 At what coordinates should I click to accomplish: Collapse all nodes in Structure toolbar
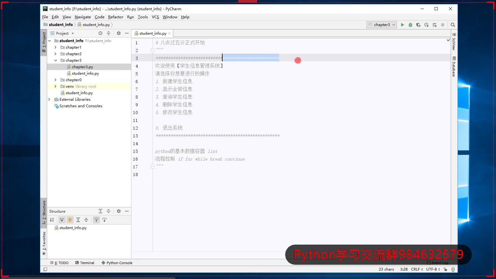coord(86,220)
